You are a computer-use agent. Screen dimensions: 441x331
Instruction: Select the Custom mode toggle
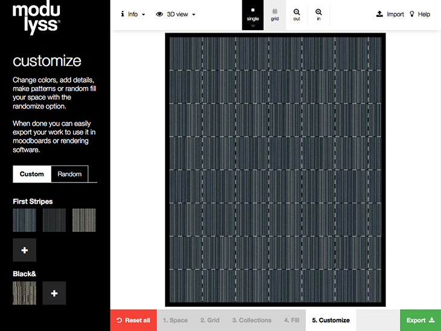click(32, 174)
